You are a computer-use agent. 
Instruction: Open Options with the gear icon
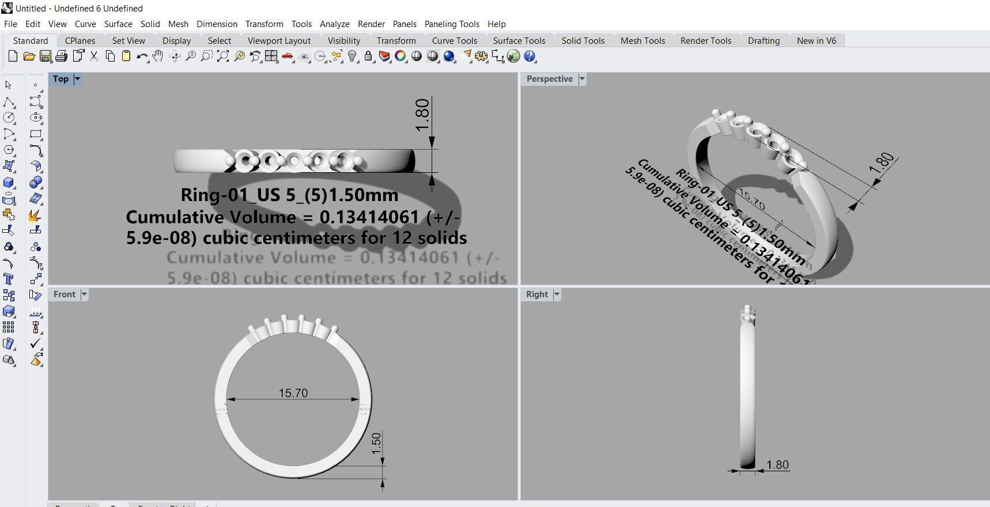pos(481,56)
